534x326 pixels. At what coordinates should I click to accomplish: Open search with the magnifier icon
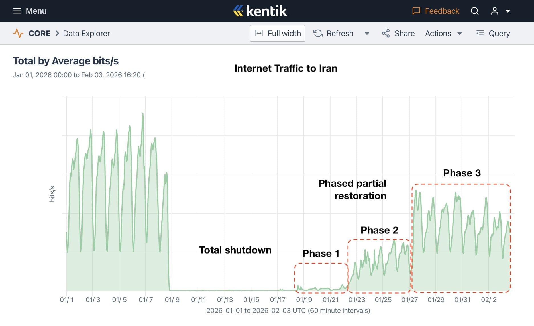(x=474, y=11)
